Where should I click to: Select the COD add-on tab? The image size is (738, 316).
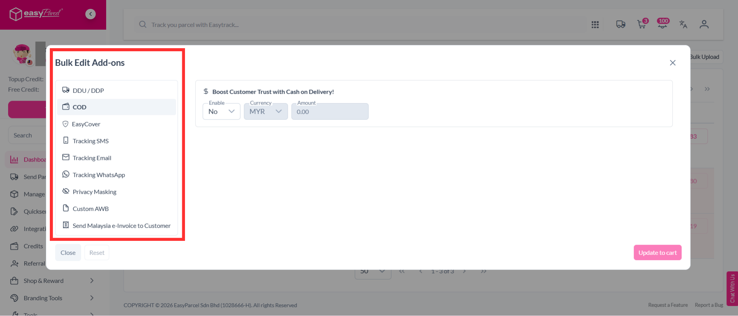coord(117,107)
